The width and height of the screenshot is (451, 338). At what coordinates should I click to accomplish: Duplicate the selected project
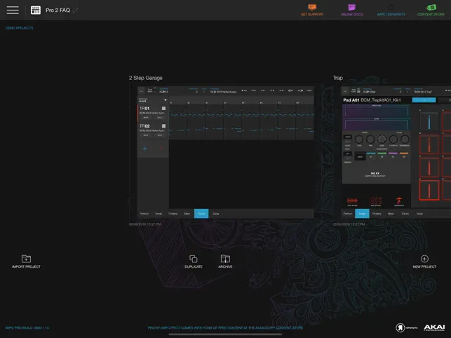point(194,262)
